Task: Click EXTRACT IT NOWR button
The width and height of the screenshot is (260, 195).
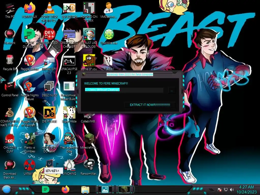Action: (x=150, y=105)
